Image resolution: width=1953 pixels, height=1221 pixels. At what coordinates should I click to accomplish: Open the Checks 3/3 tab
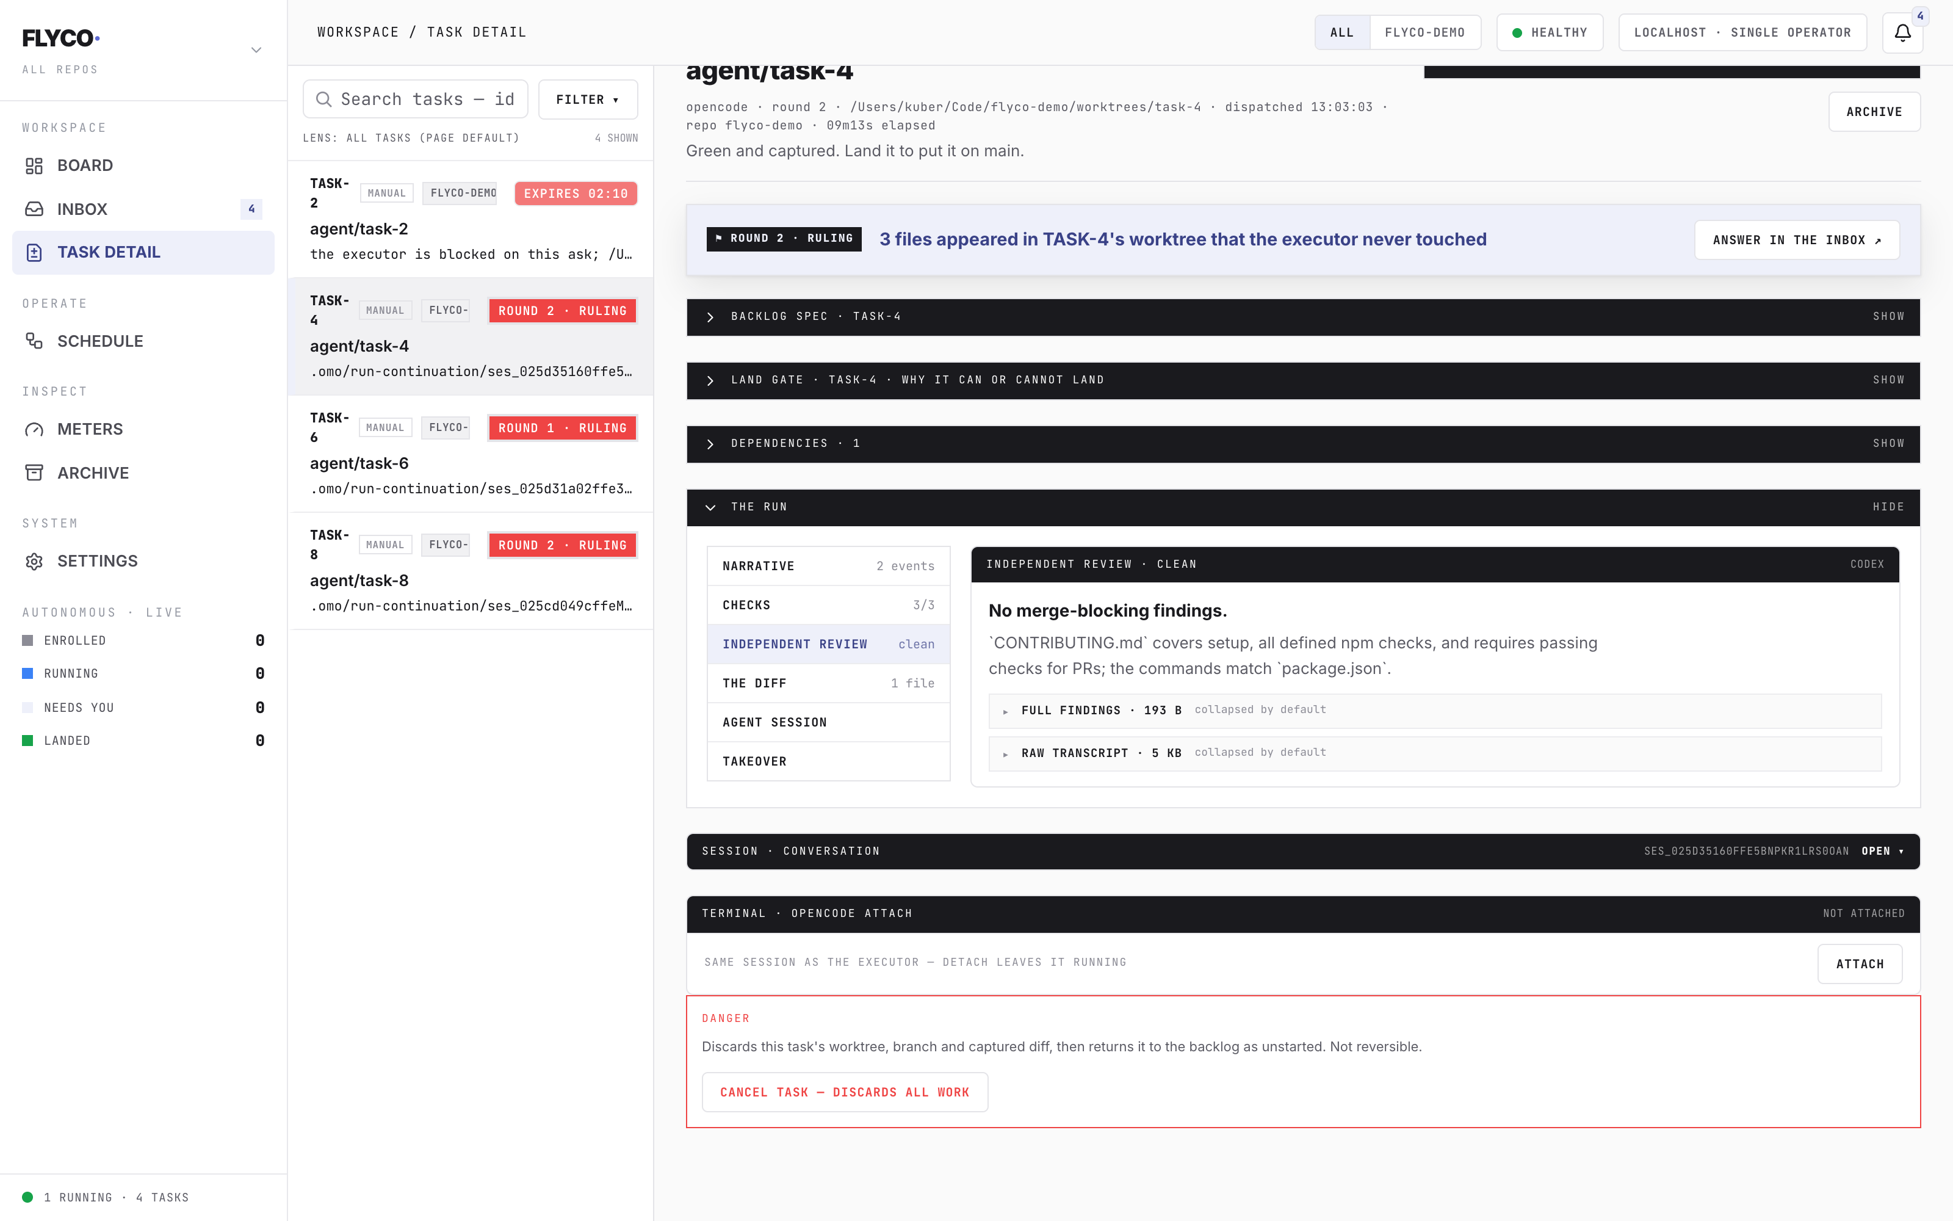pos(828,605)
